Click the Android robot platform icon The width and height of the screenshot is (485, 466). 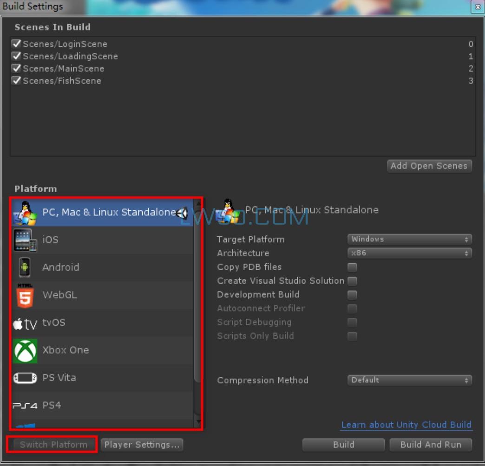click(x=25, y=267)
